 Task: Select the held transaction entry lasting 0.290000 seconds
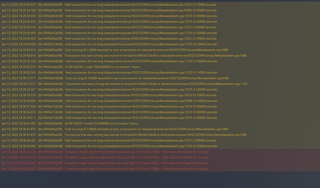tap(160, 118)
